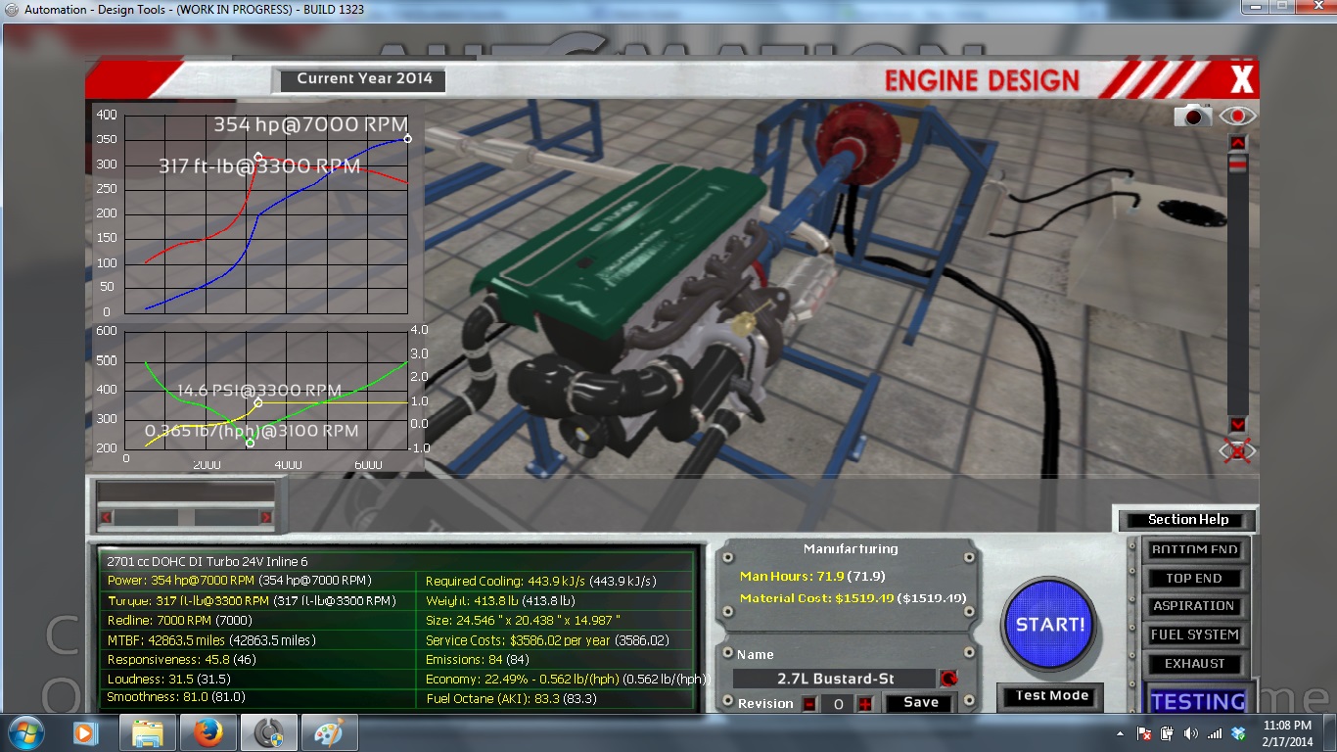Screen dimensions: 1337x752
Task: Open the Windows Start menu
Action: click(24, 732)
